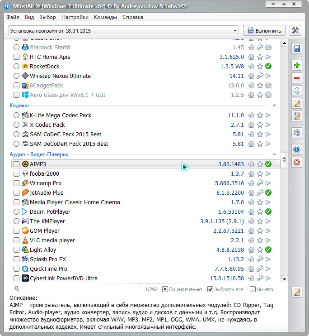The width and height of the screenshot is (309, 336).
Task: Click the up-down stepper beside the list
Action: pyautogui.click(x=284, y=159)
